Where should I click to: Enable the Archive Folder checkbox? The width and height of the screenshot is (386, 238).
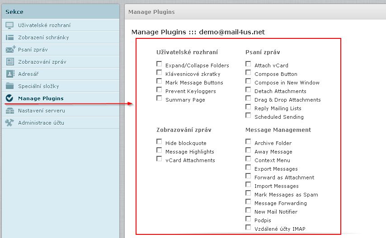[x=249, y=142]
